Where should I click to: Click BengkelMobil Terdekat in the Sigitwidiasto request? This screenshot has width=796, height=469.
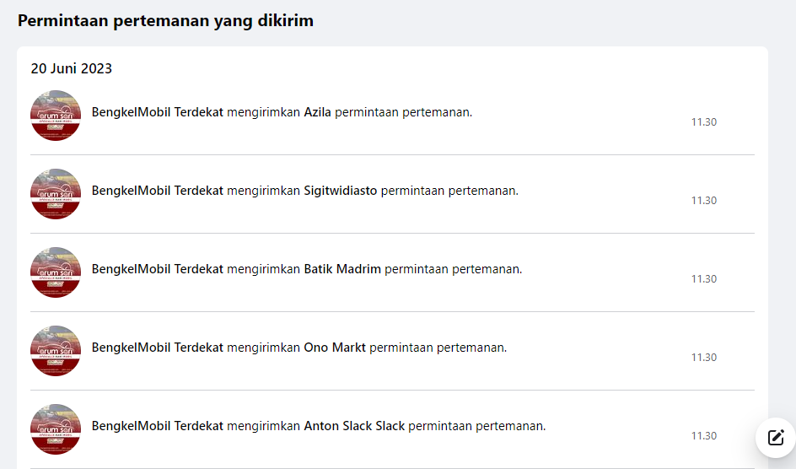coord(158,191)
